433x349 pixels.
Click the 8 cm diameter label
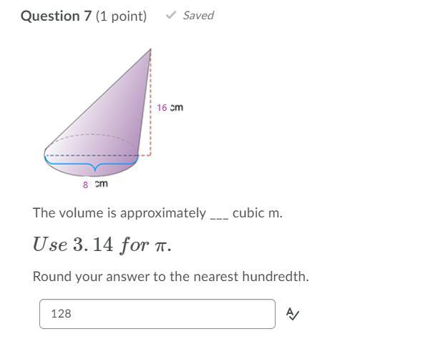95,184
